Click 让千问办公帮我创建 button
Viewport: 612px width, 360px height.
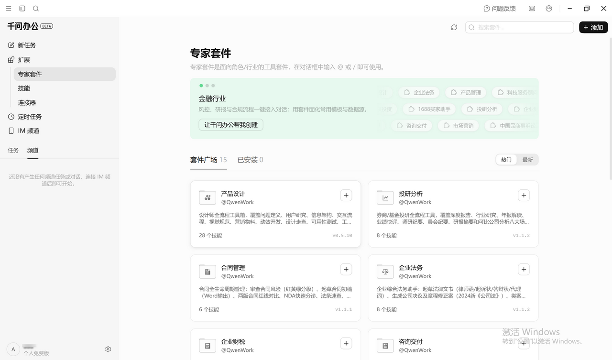coord(231,125)
